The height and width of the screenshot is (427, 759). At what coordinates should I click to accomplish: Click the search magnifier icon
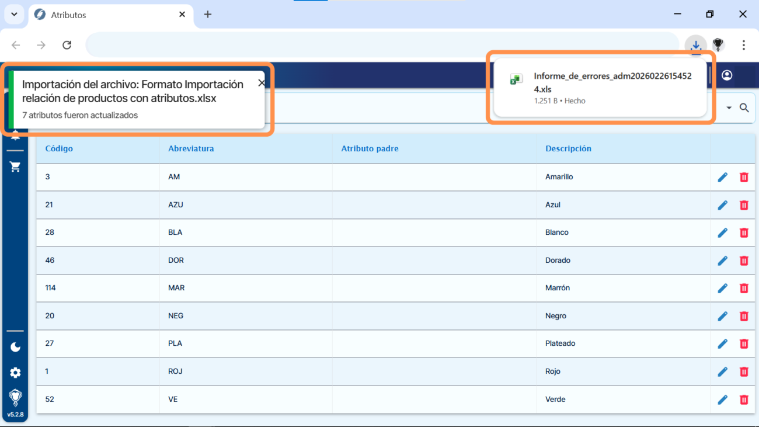coord(744,108)
